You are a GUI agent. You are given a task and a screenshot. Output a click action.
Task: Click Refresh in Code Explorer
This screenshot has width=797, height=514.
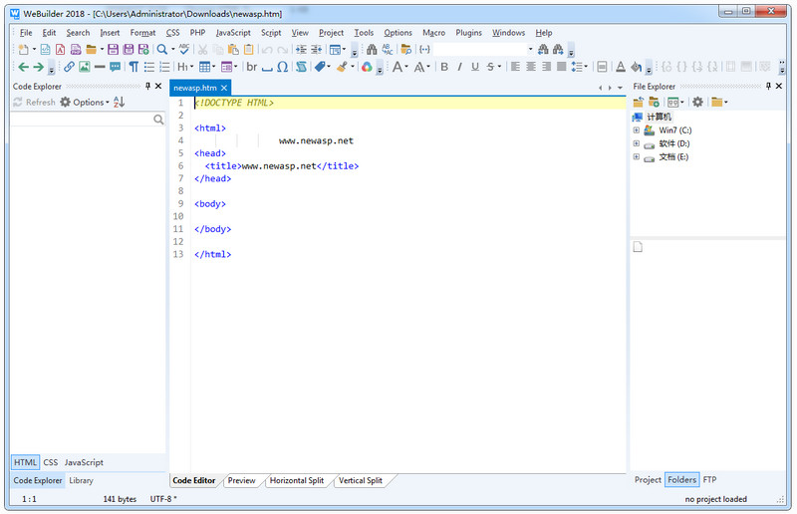(x=34, y=103)
